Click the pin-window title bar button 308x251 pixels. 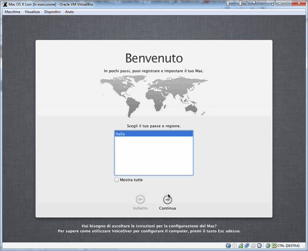[x=254, y=3]
